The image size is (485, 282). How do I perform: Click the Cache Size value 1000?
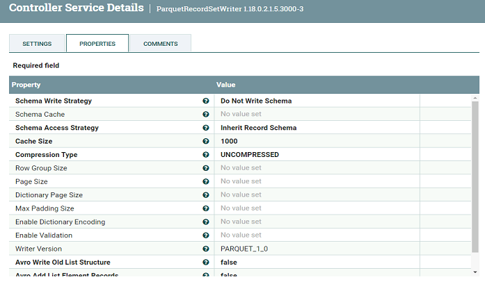click(x=317, y=141)
